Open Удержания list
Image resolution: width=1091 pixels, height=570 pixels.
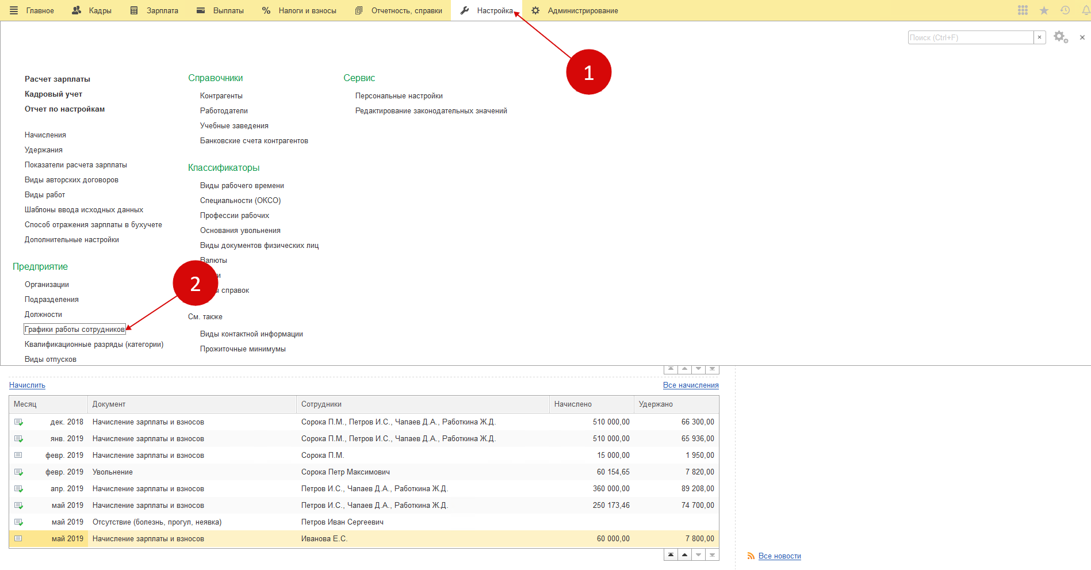pos(44,150)
